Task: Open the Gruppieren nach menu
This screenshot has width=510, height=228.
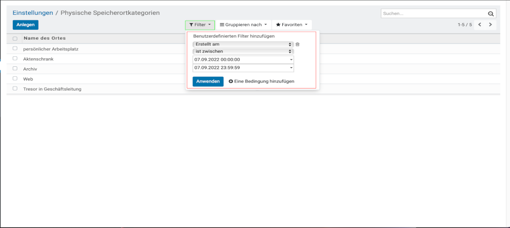Action: tap(243, 25)
